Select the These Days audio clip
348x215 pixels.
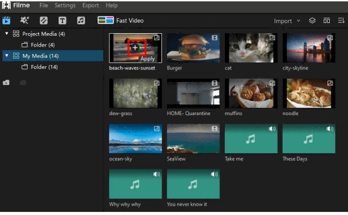point(309,139)
